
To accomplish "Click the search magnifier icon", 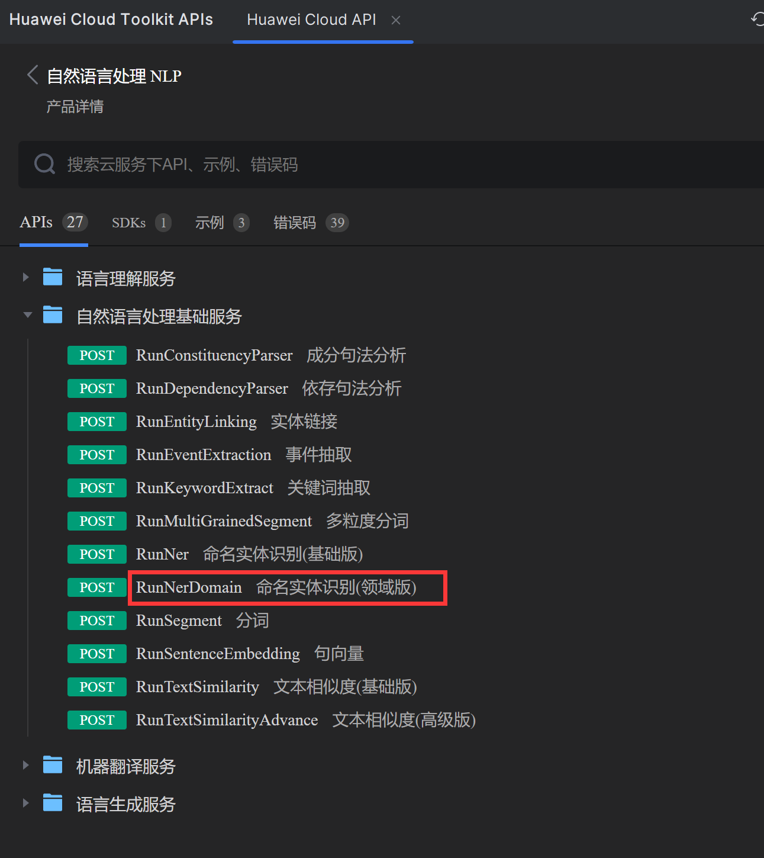I will click(x=44, y=163).
